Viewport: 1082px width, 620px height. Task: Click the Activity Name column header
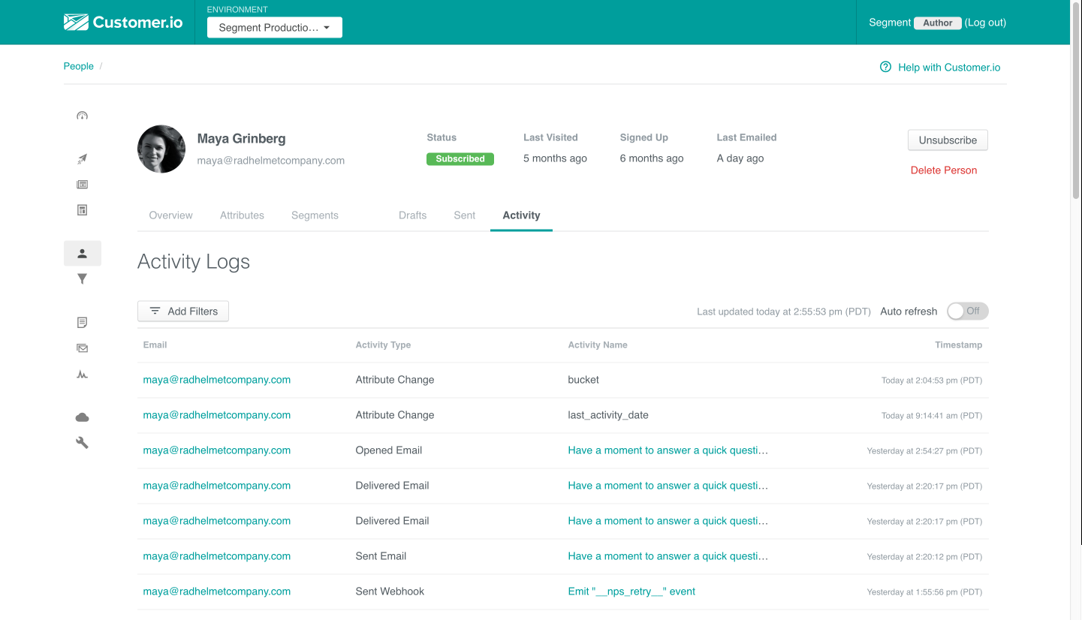598,345
